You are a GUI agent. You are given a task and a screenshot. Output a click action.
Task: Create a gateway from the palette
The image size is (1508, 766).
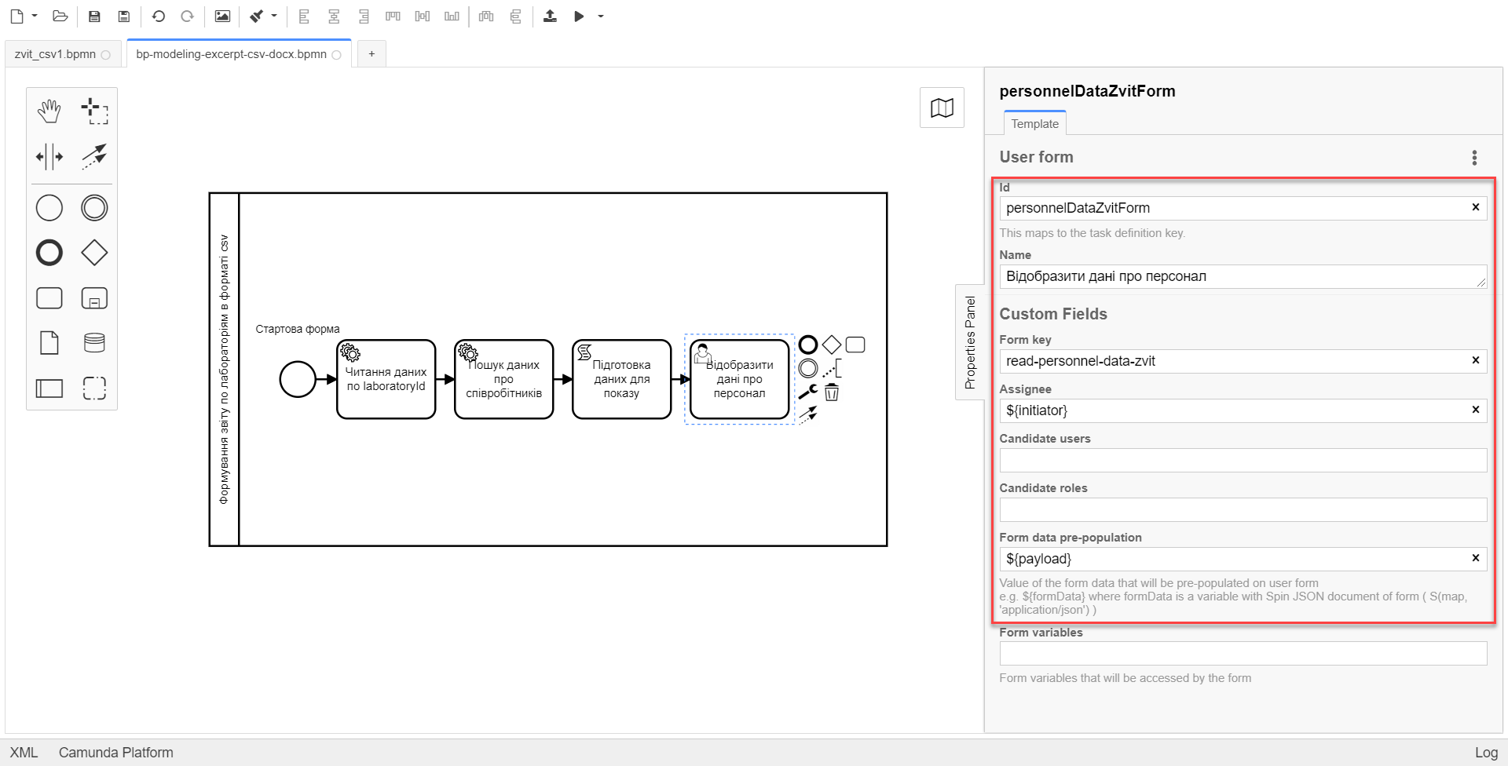(x=94, y=253)
